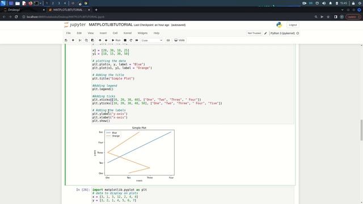Click the clock showing 15:45
The image size is (363, 204).
[344, 3]
